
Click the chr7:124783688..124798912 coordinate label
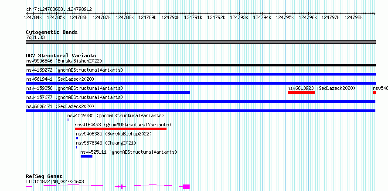59,9
